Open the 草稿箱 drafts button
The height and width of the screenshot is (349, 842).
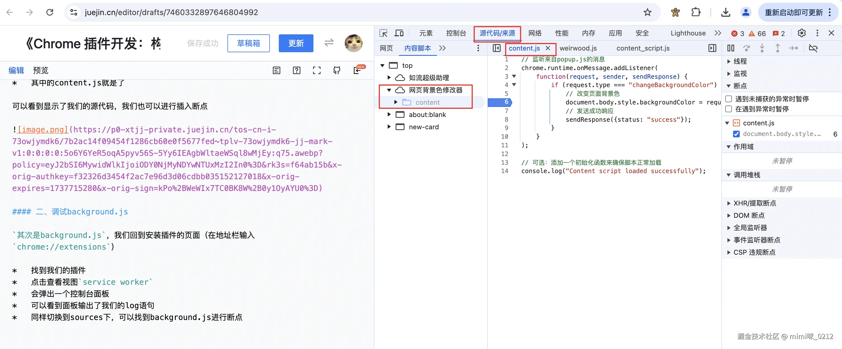pos(248,43)
